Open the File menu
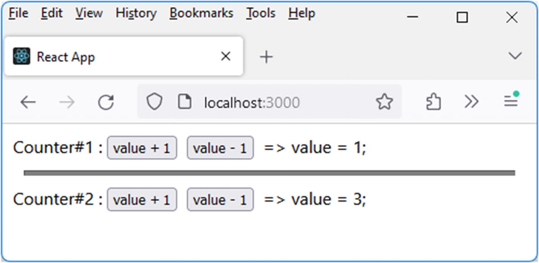Viewport: 539px width, 263px height. tap(18, 14)
